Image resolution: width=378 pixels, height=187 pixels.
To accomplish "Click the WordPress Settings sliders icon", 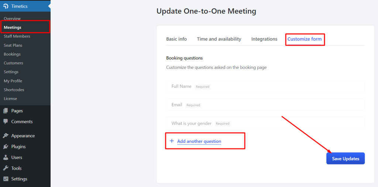I will click(6, 179).
